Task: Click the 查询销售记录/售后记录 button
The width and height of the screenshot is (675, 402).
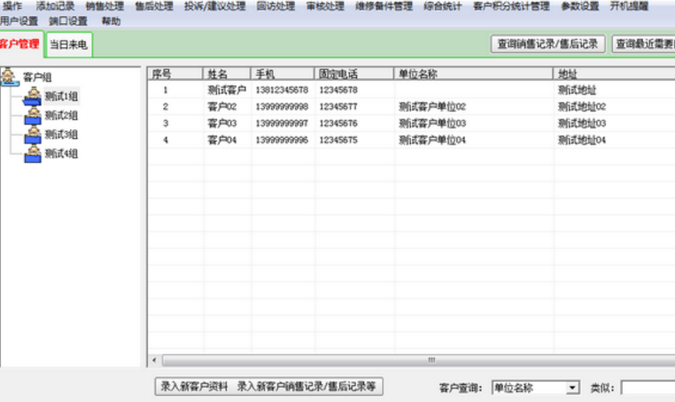Action: (x=547, y=44)
